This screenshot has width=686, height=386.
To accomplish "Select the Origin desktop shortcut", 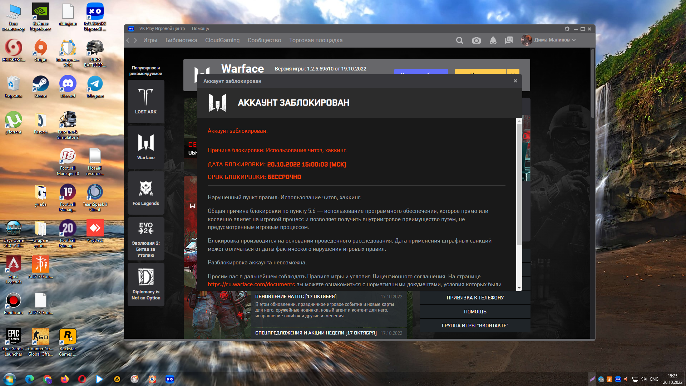I will [40, 51].
